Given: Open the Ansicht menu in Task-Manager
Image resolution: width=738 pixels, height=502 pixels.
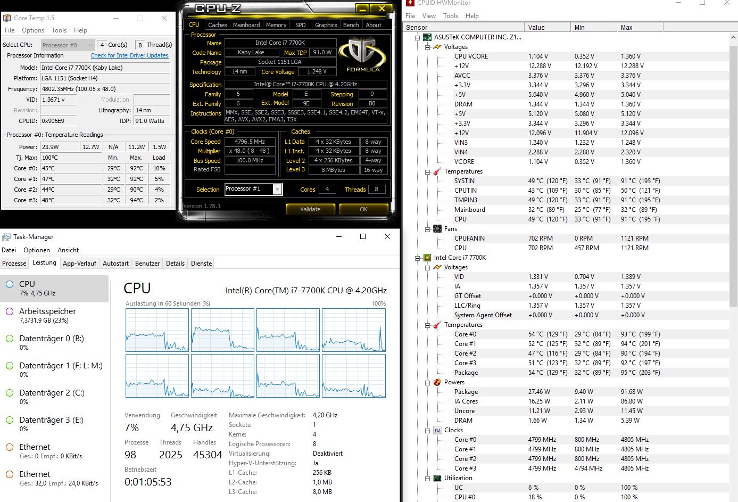Looking at the screenshot, I should 68,250.
